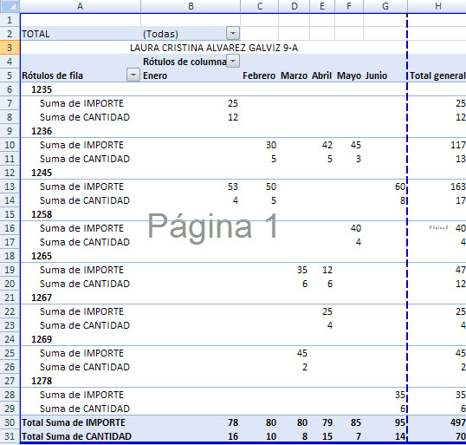Screen dimensions: 466x445
Task: Click the select-all corner of the sheet
Action: (10, 6)
